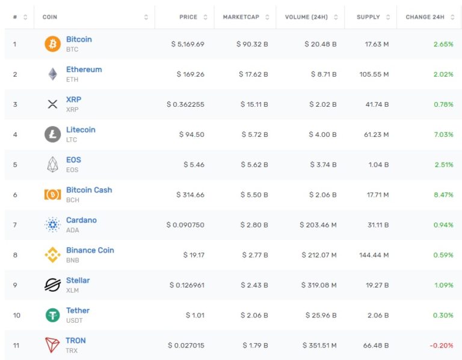Click the USDT ticker symbol

tap(74, 320)
